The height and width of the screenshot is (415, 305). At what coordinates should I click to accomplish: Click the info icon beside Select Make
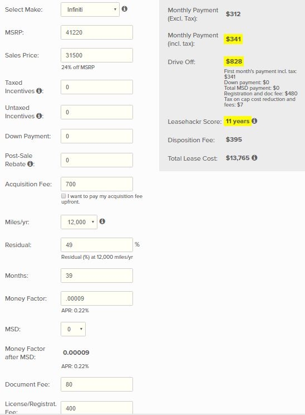pyautogui.click(x=124, y=9)
